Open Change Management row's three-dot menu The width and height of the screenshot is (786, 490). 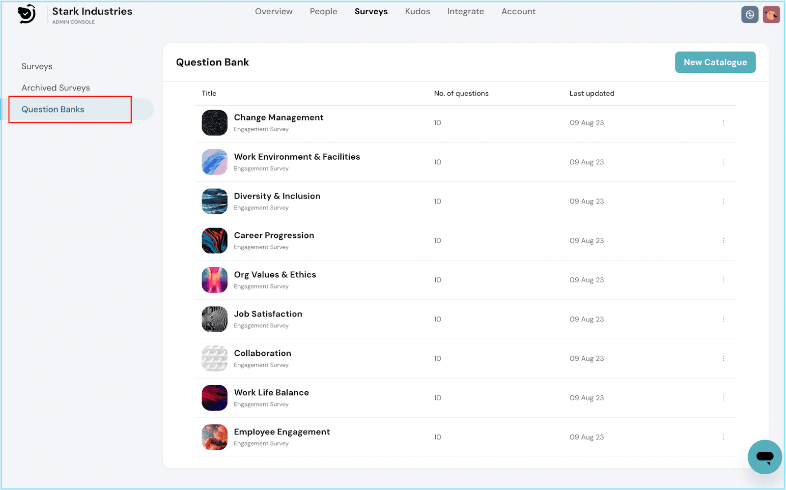(x=723, y=123)
